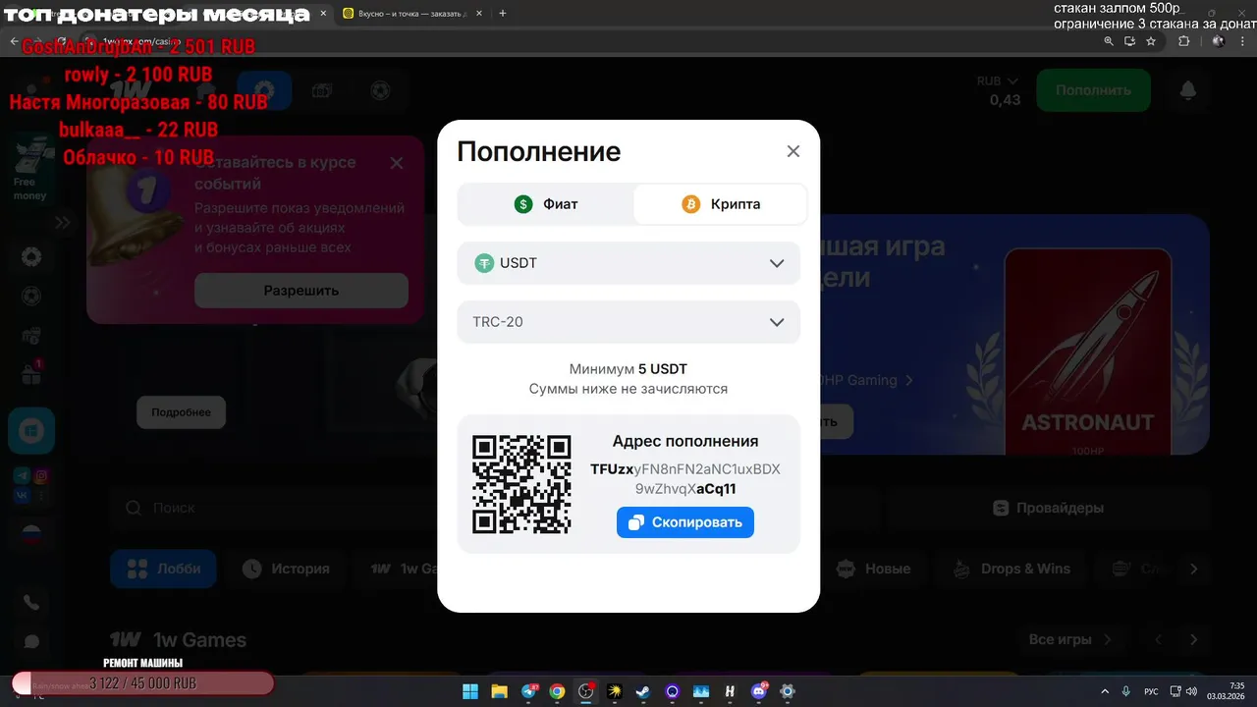
Task: Show next 1w Games with right arrow
Action: 1193,639
